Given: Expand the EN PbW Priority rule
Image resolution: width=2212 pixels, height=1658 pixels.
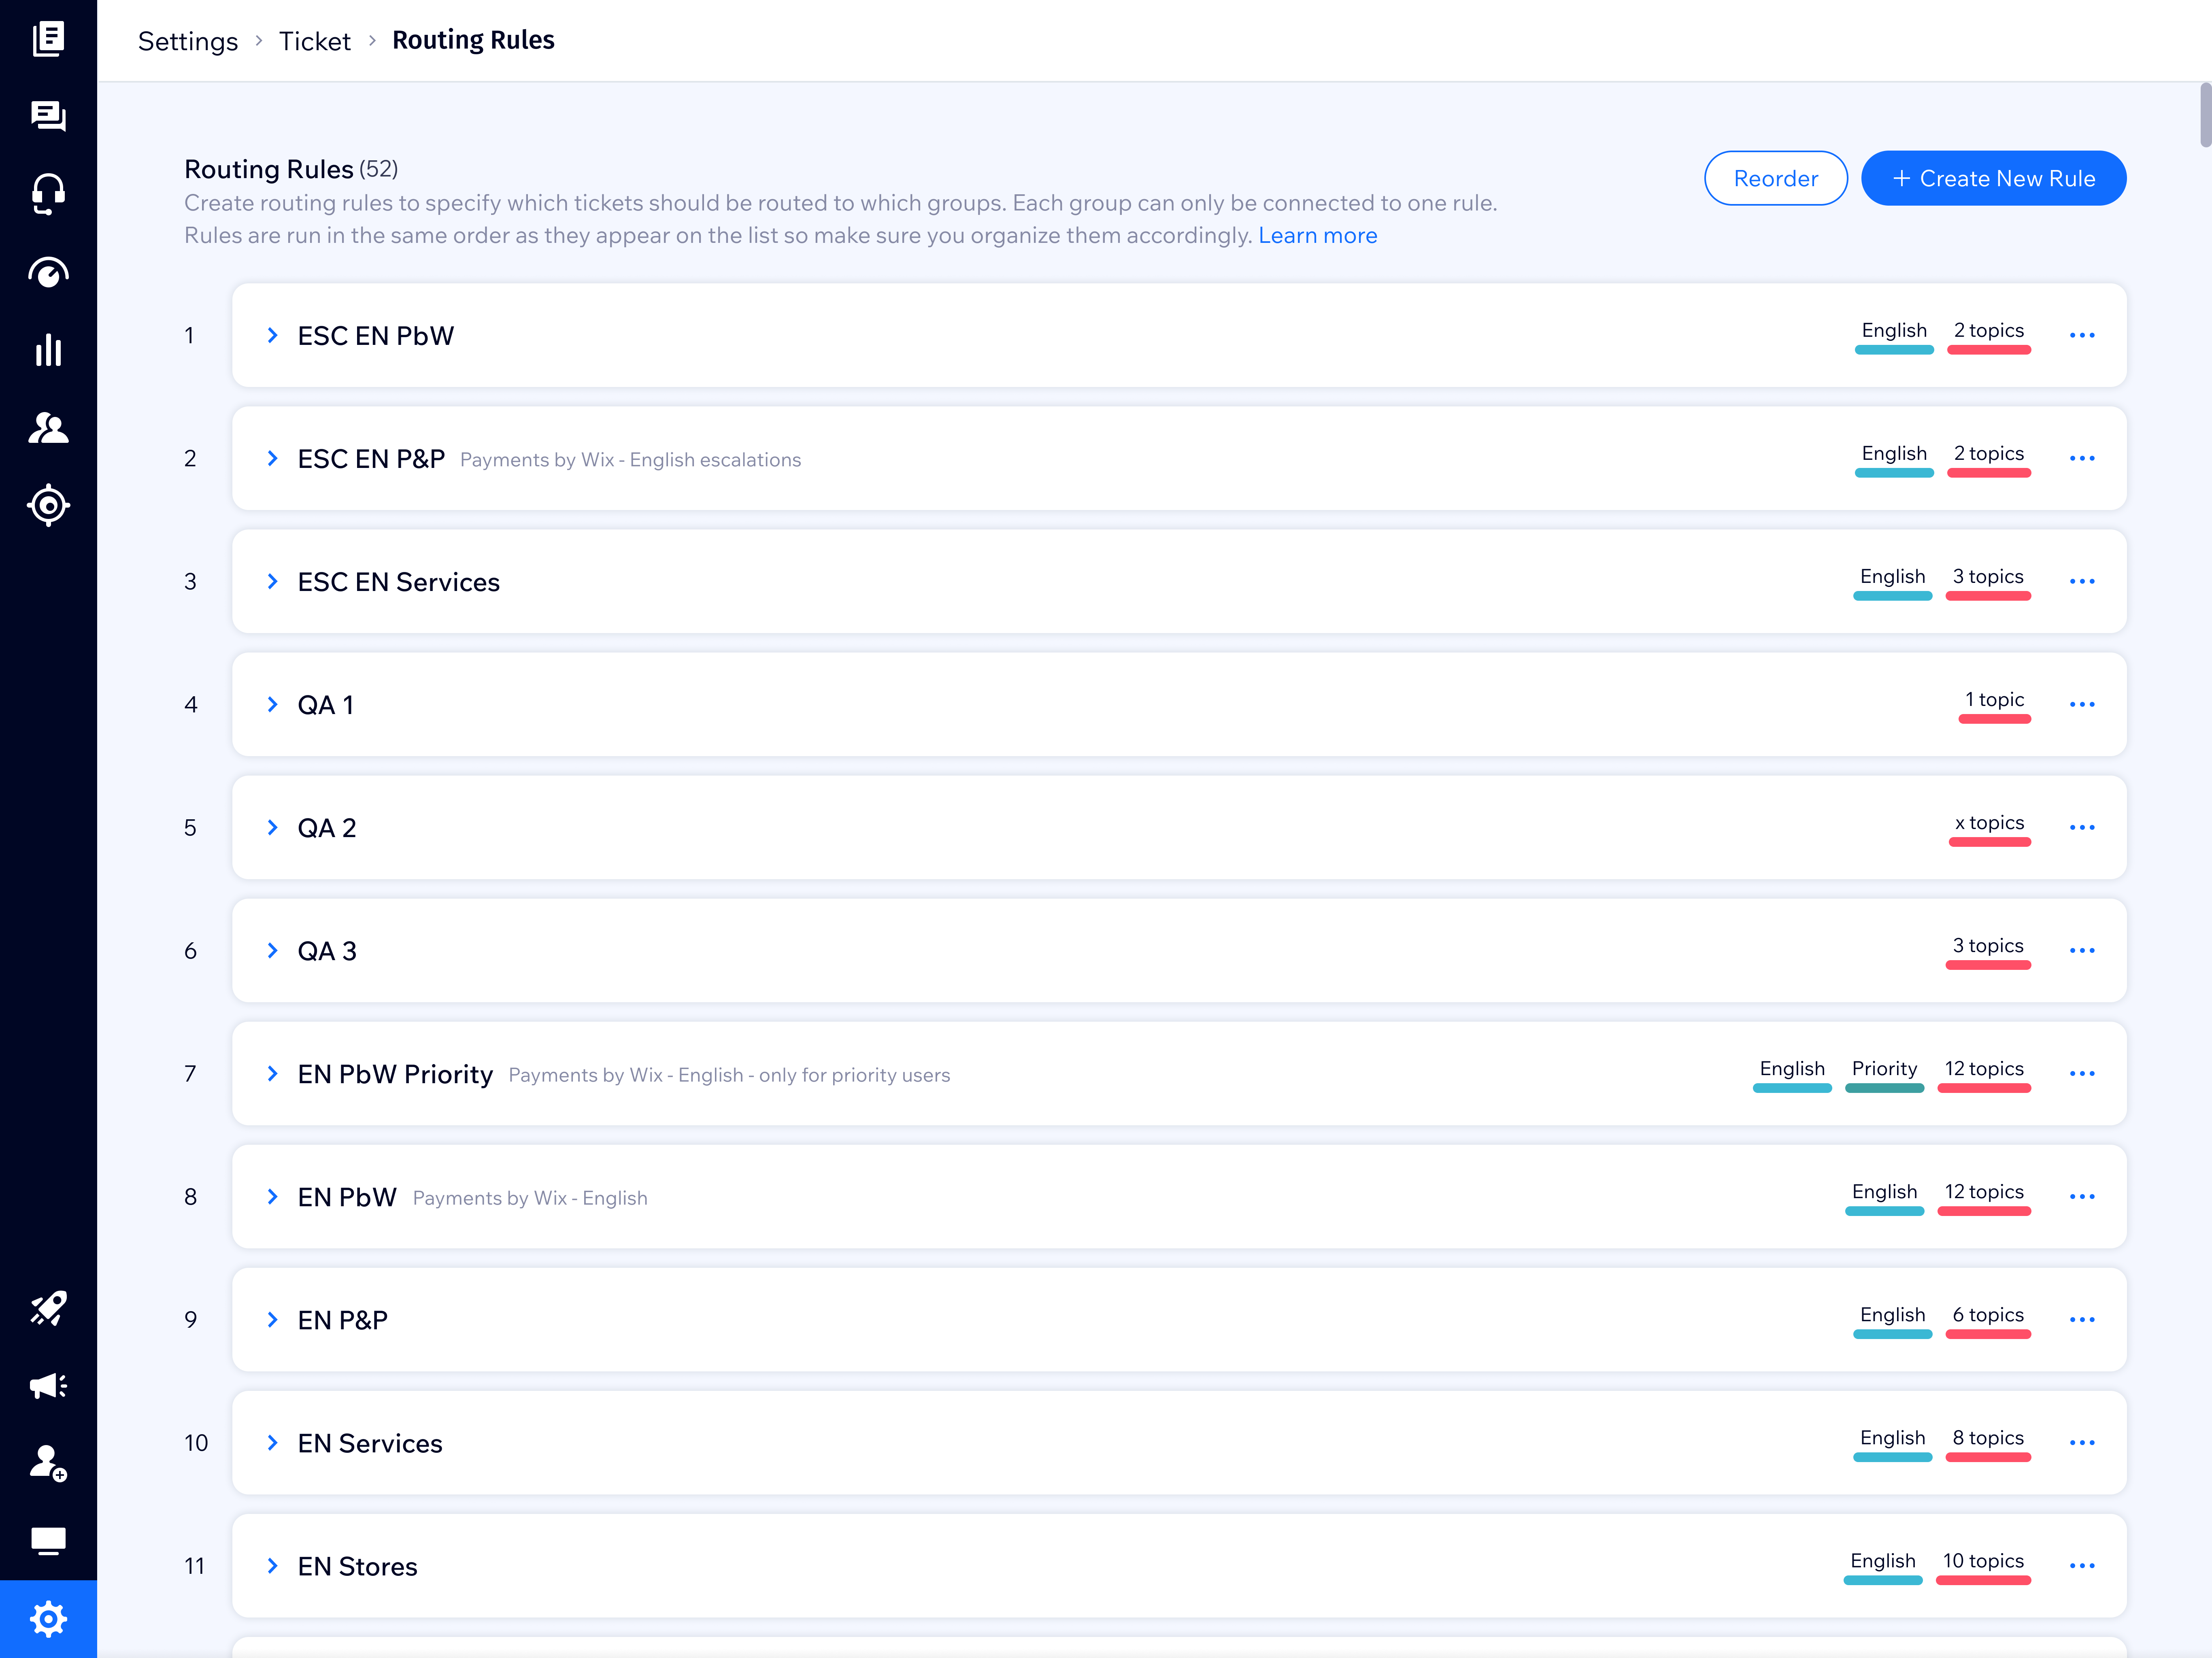Looking at the screenshot, I should pyautogui.click(x=272, y=1073).
